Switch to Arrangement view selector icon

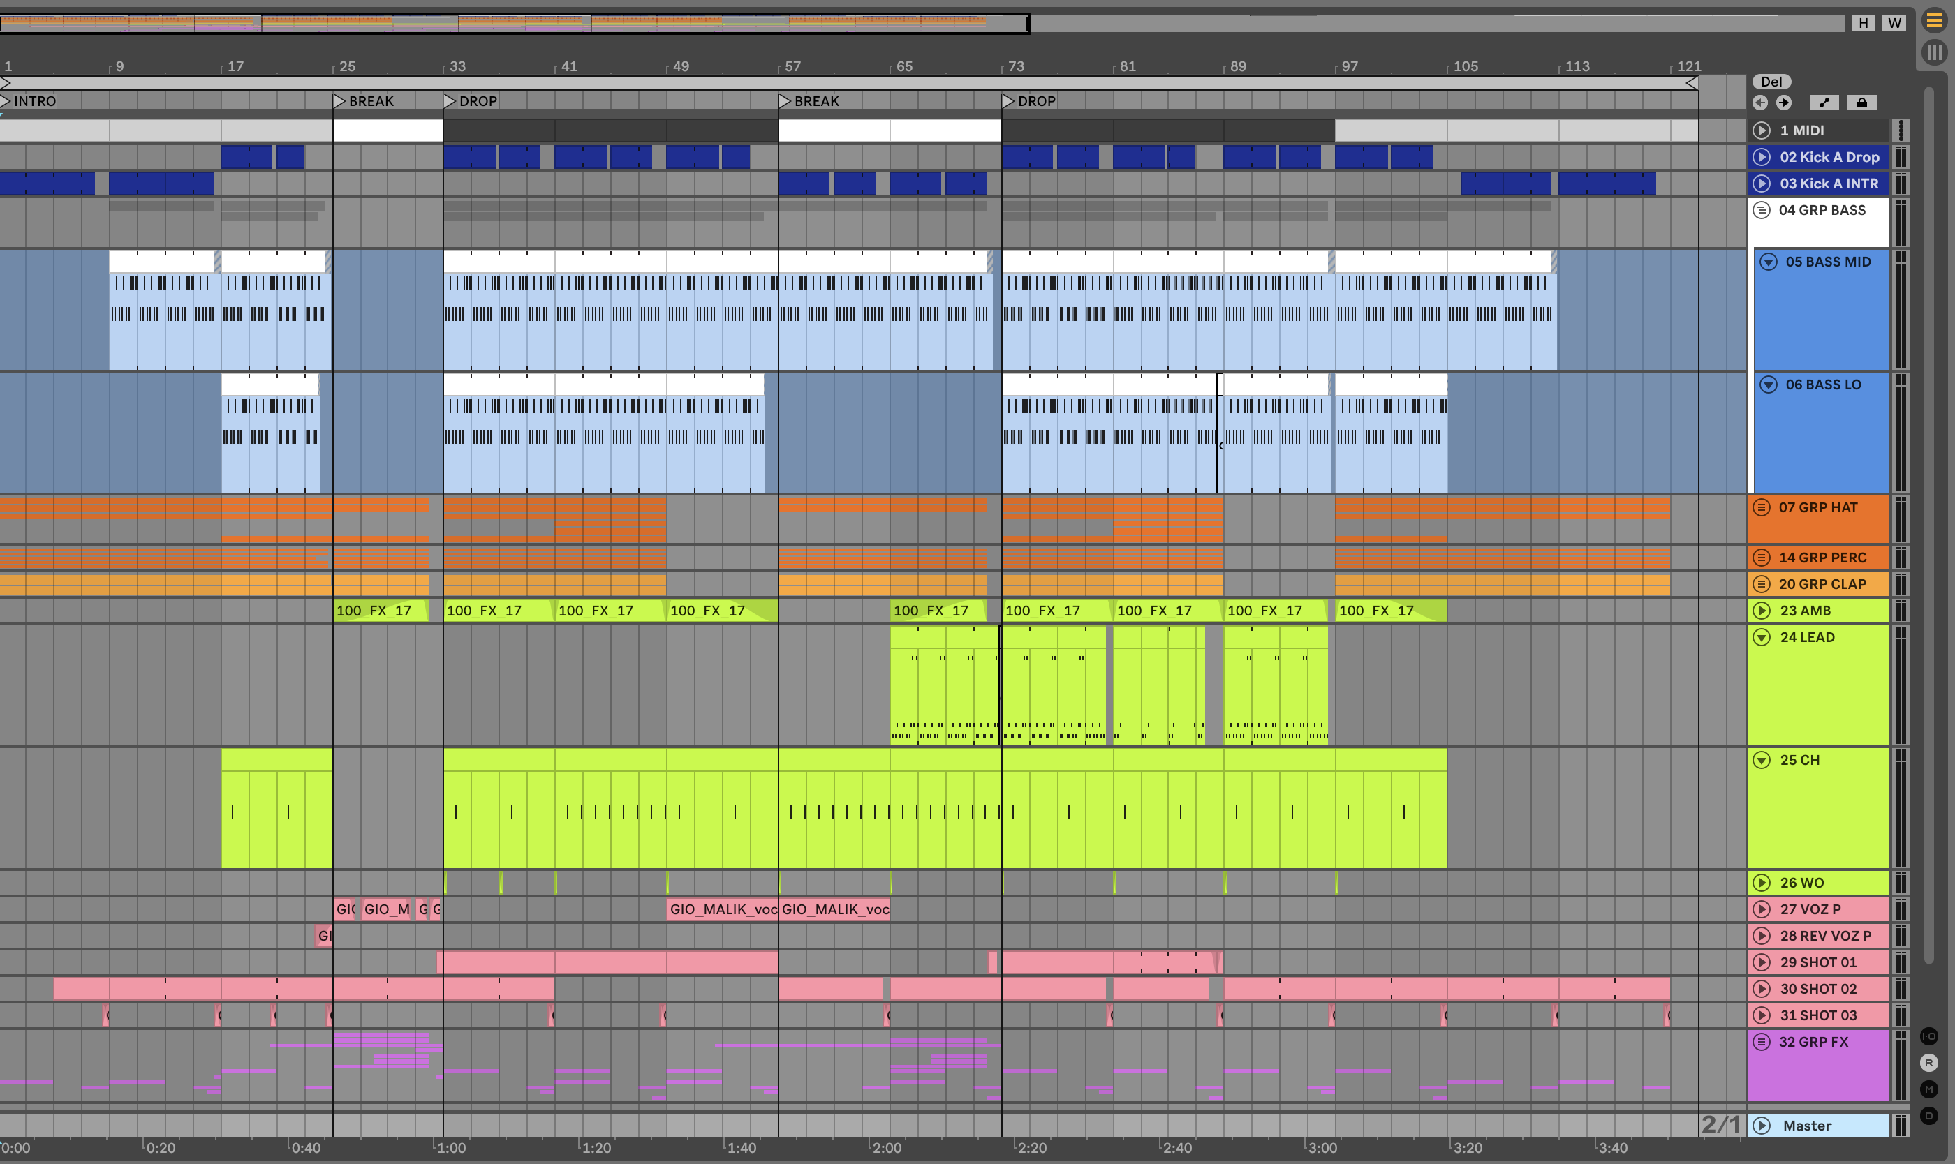coord(1935,22)
